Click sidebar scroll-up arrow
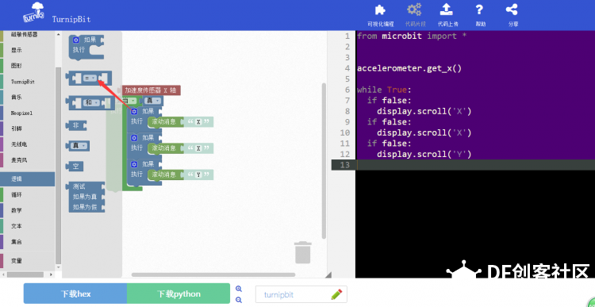 (x=58, y=35)
